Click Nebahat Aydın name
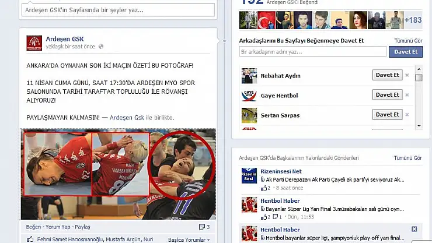Viewport: 432px width, 243px height. [x=280, y=76]
